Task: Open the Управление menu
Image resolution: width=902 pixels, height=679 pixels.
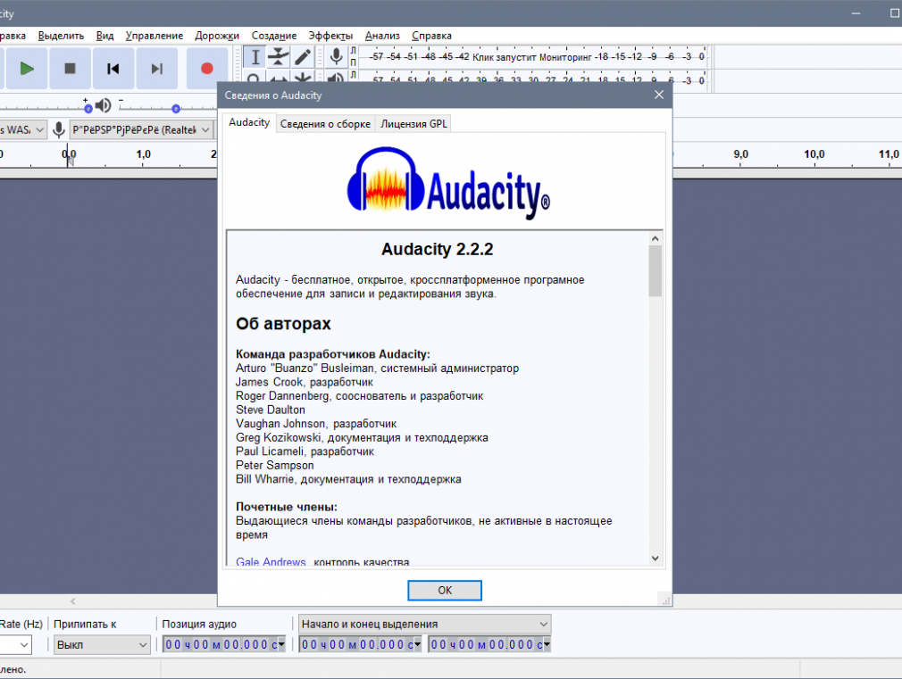Action: click(x=155, y=36)
